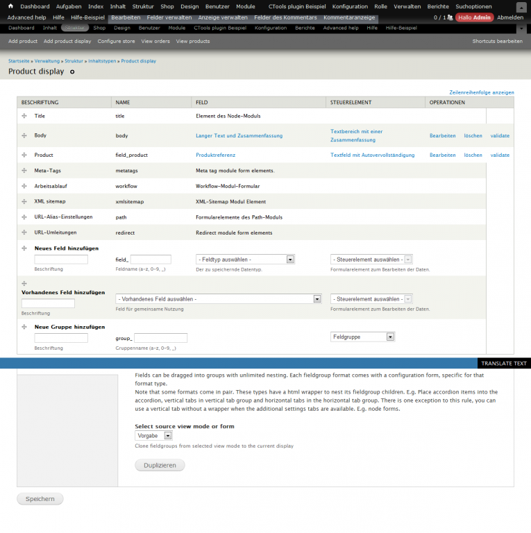Screen dimensions: 531x533
Task: Grab the drag handle for Title row
Action: click(x=24, y=116)
